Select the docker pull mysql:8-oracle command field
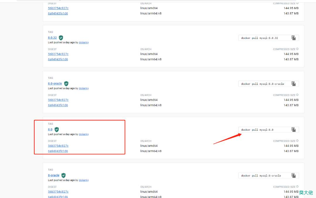The width and height of the screenshot is (316, 198). point(269,176)
